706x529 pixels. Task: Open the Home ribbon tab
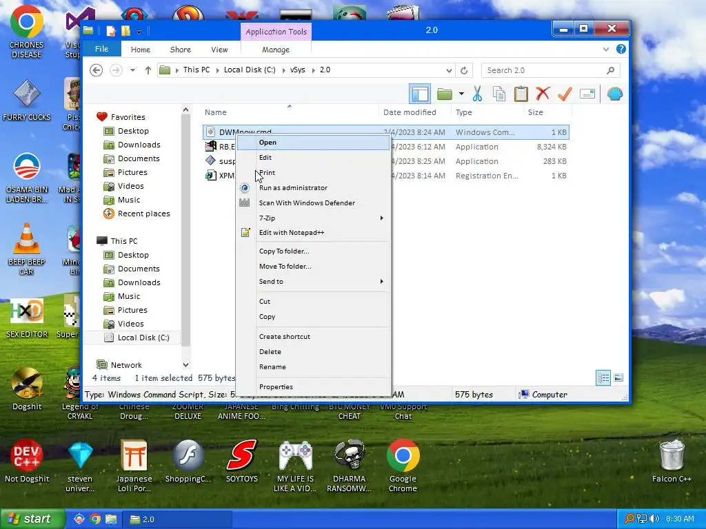click(141, 50)
